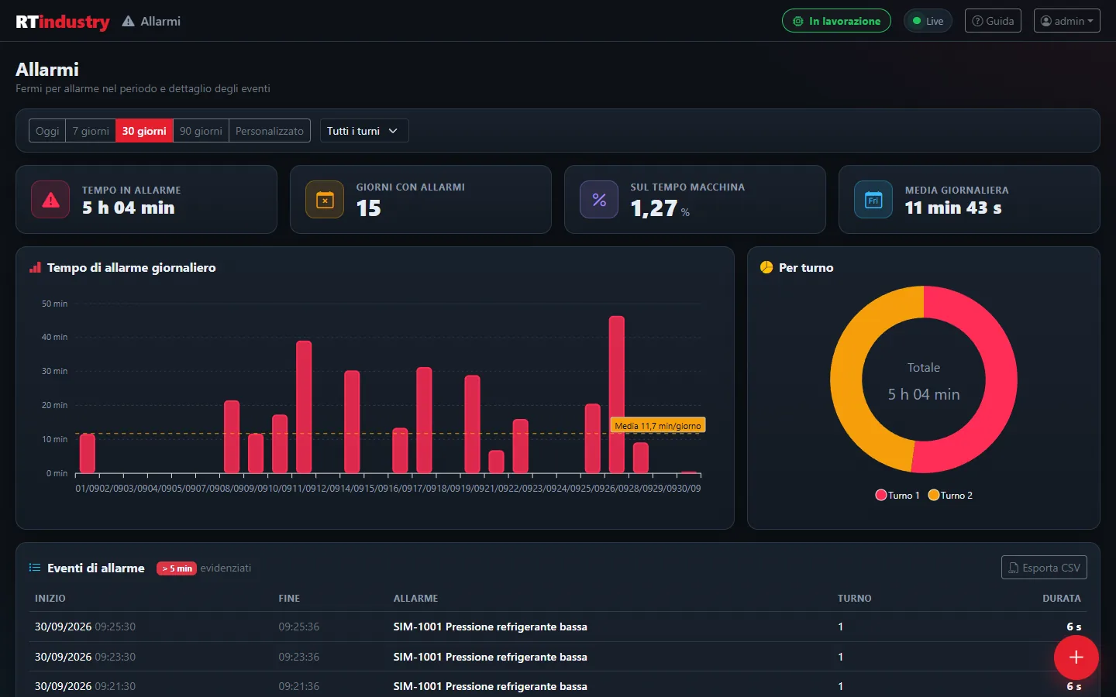The width and height of the screenshot is (1116, 697).
Task: Click the calendar icon on Giorni con allarmi card
Action: point(325,200)
